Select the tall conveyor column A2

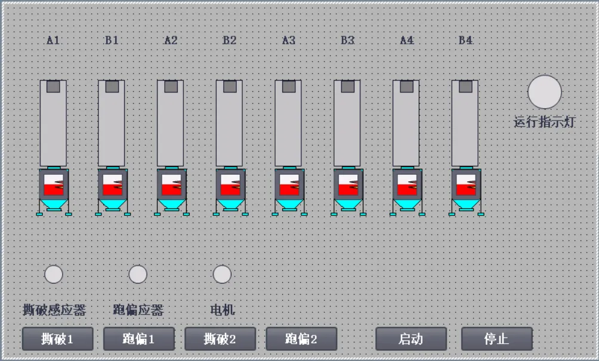171,123
